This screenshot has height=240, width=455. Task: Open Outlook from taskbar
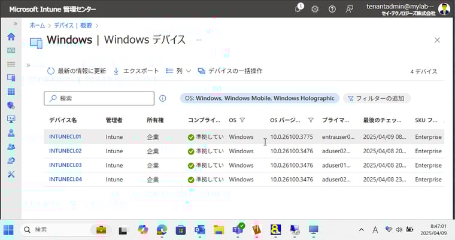(x=199, y=230)
